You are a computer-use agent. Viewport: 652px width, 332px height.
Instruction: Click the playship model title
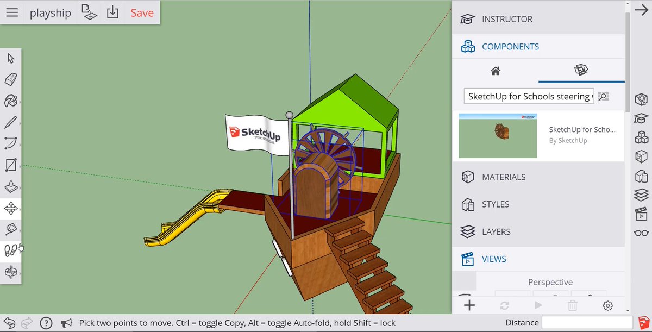click(50, 13)
